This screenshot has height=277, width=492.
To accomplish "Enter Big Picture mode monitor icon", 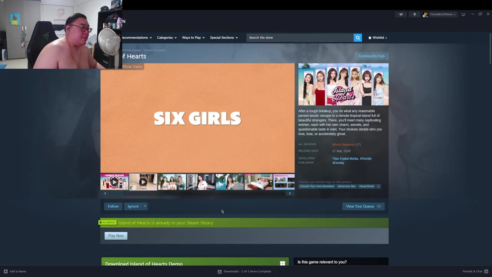I will click(463, 14).
